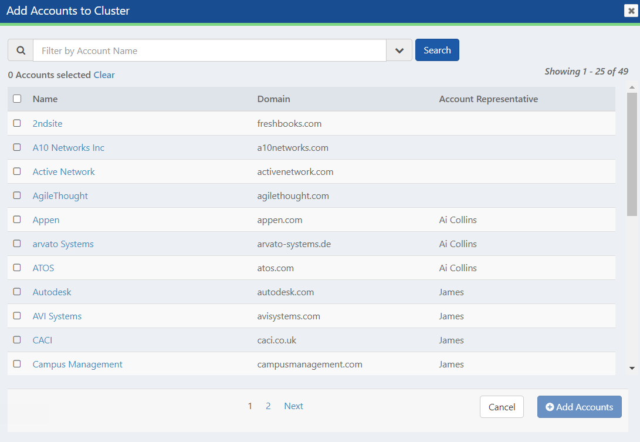Image resolution: width=640 pixels, height=442 pixels.
Task: Close the Add Accounts to Cluster dialog
Action: click(x=631, y=11)
